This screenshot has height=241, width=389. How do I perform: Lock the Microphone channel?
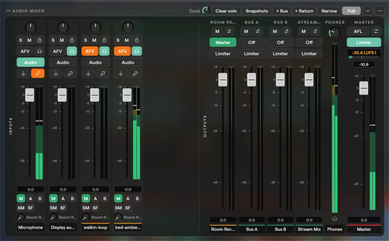click(x=40, y=40)
